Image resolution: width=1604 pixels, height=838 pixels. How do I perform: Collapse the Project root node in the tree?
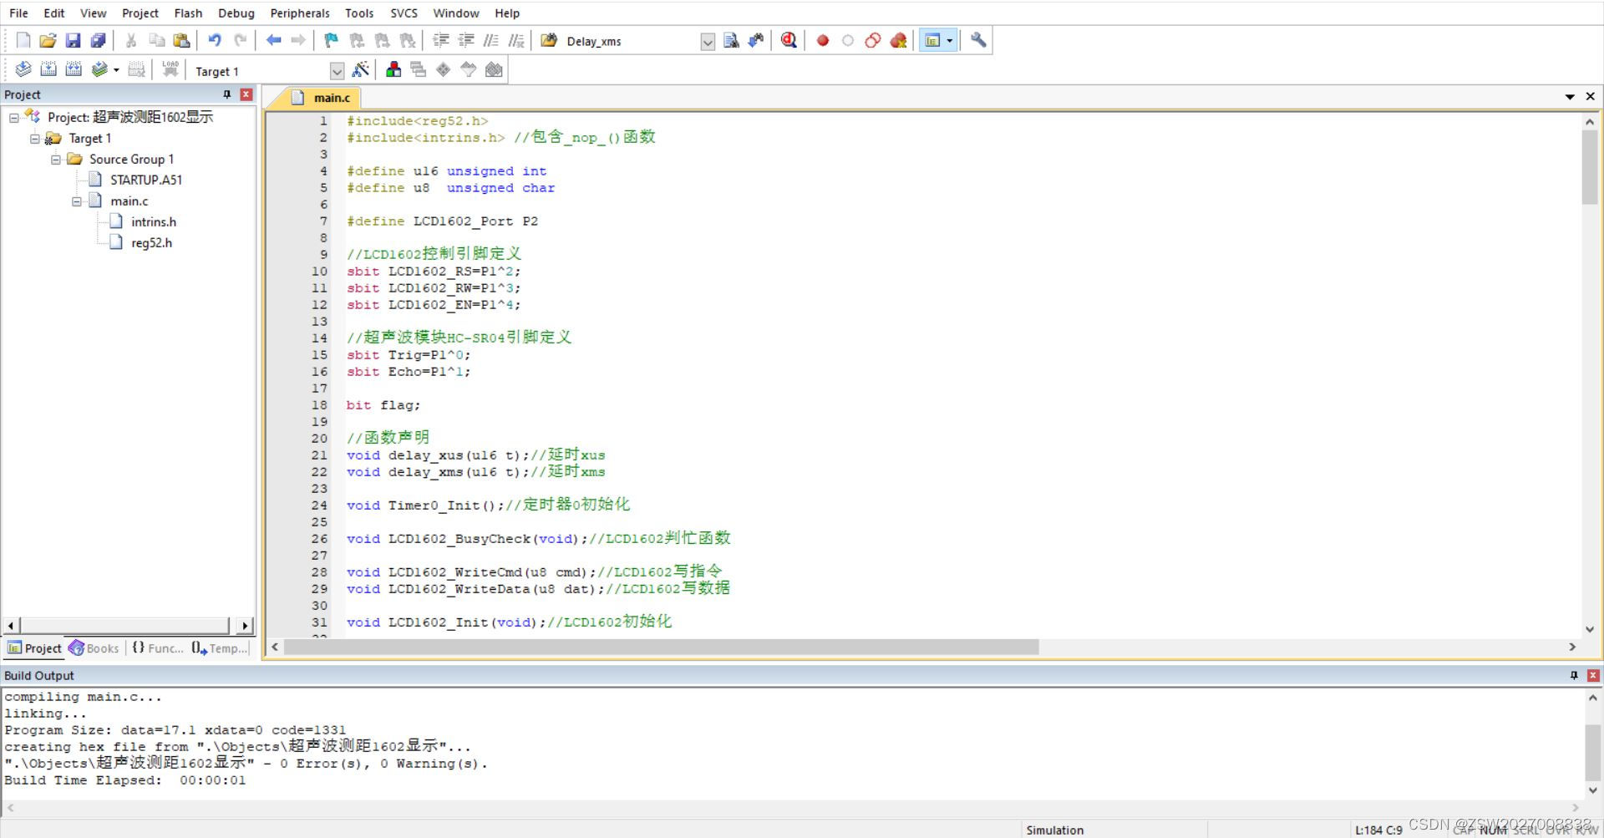point(14,118)
